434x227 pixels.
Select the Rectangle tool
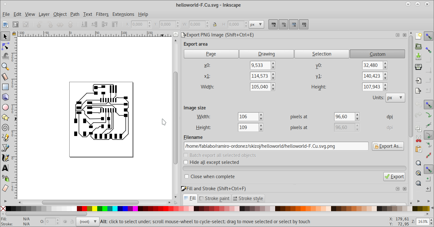(5, 87)
